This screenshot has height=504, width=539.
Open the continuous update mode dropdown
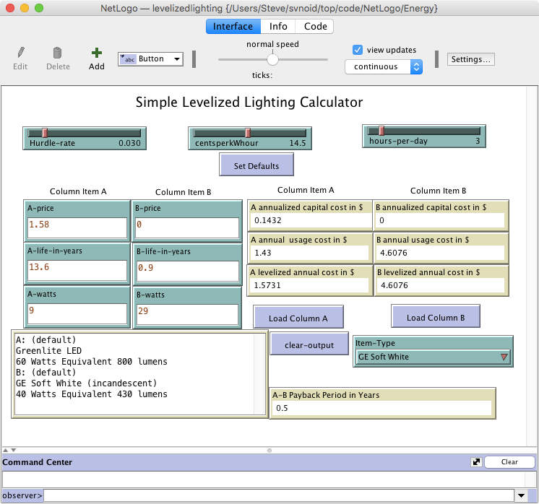pos(384,66)
